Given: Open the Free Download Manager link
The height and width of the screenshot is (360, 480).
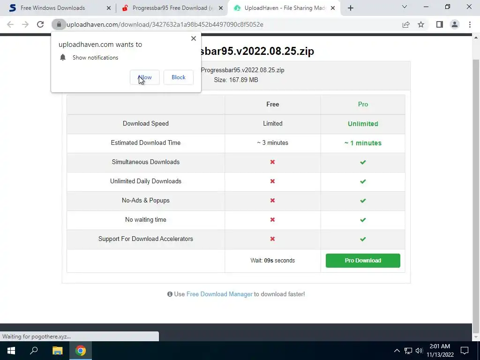Looking at the screenshot, I should tap(219, 294).
